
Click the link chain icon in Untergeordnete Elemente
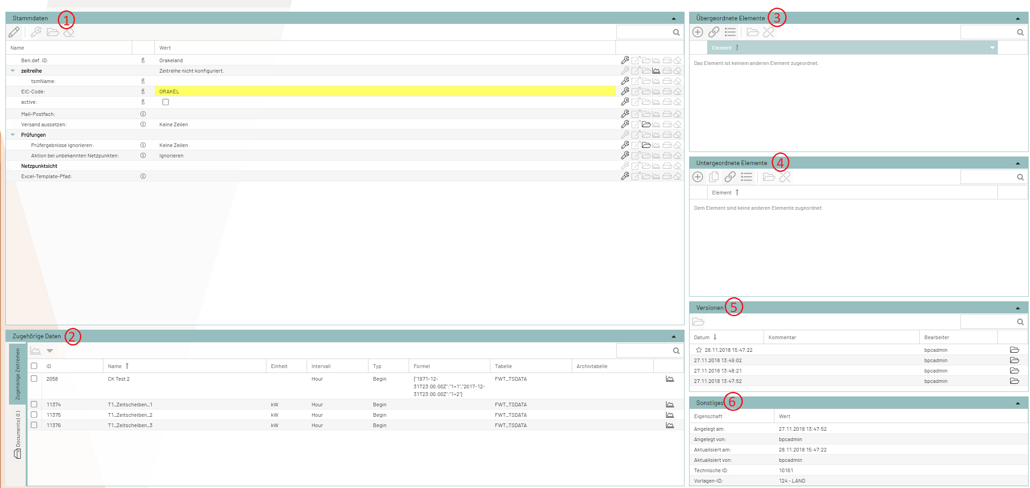(730, 177)
